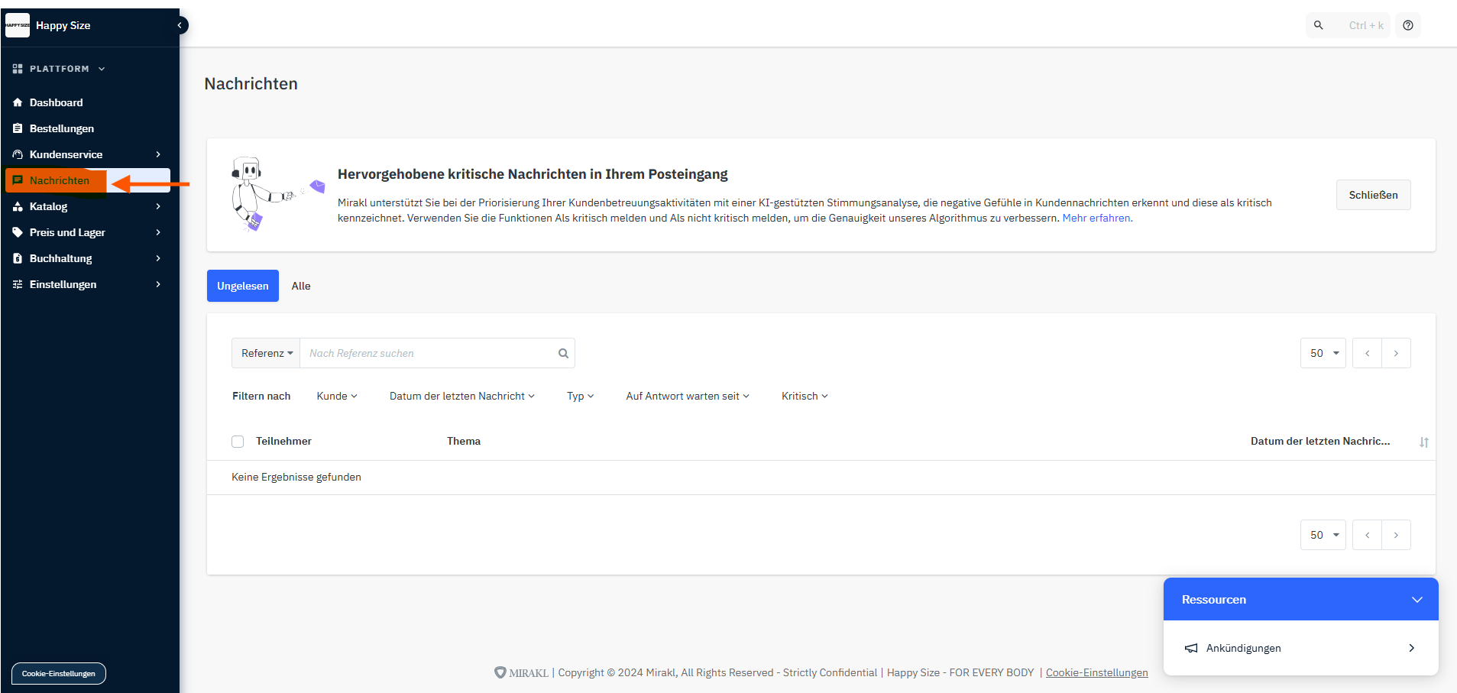Switch to the Alle tab
The height and width of the screenshot is (693, 1457).
coord(301,286)
